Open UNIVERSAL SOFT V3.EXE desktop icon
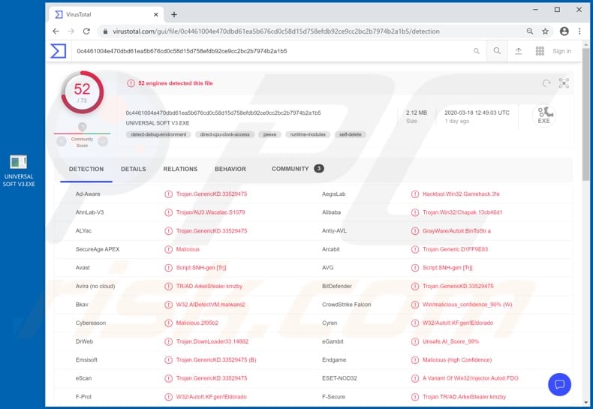 coord(19,171)
